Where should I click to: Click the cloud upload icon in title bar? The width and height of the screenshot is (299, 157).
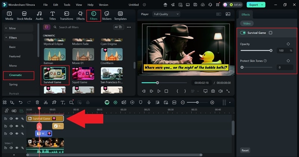point(203,5)
